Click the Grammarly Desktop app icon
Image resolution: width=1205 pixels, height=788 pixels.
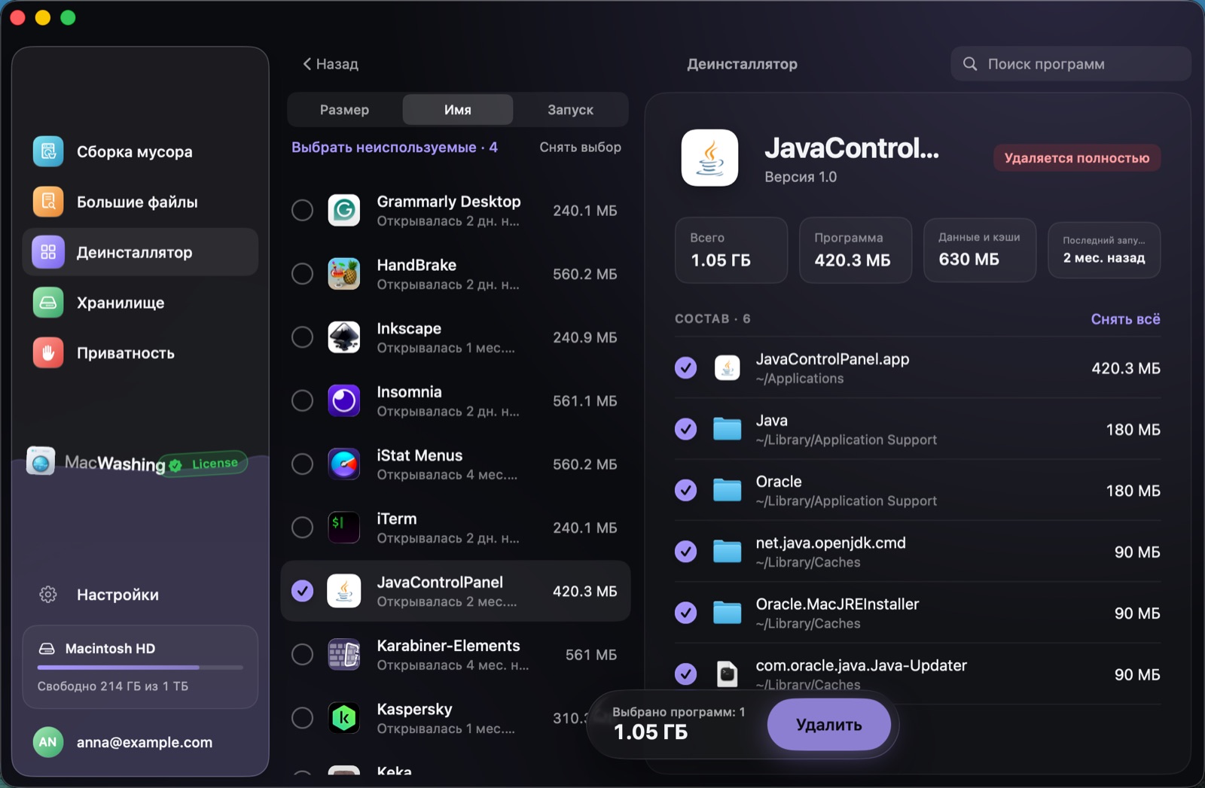coord(344,211)
